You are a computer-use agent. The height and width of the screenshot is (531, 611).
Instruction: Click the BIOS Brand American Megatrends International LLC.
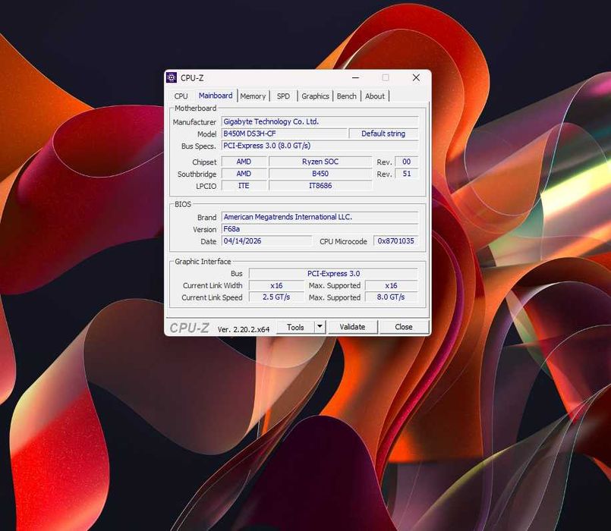(320, 217)
